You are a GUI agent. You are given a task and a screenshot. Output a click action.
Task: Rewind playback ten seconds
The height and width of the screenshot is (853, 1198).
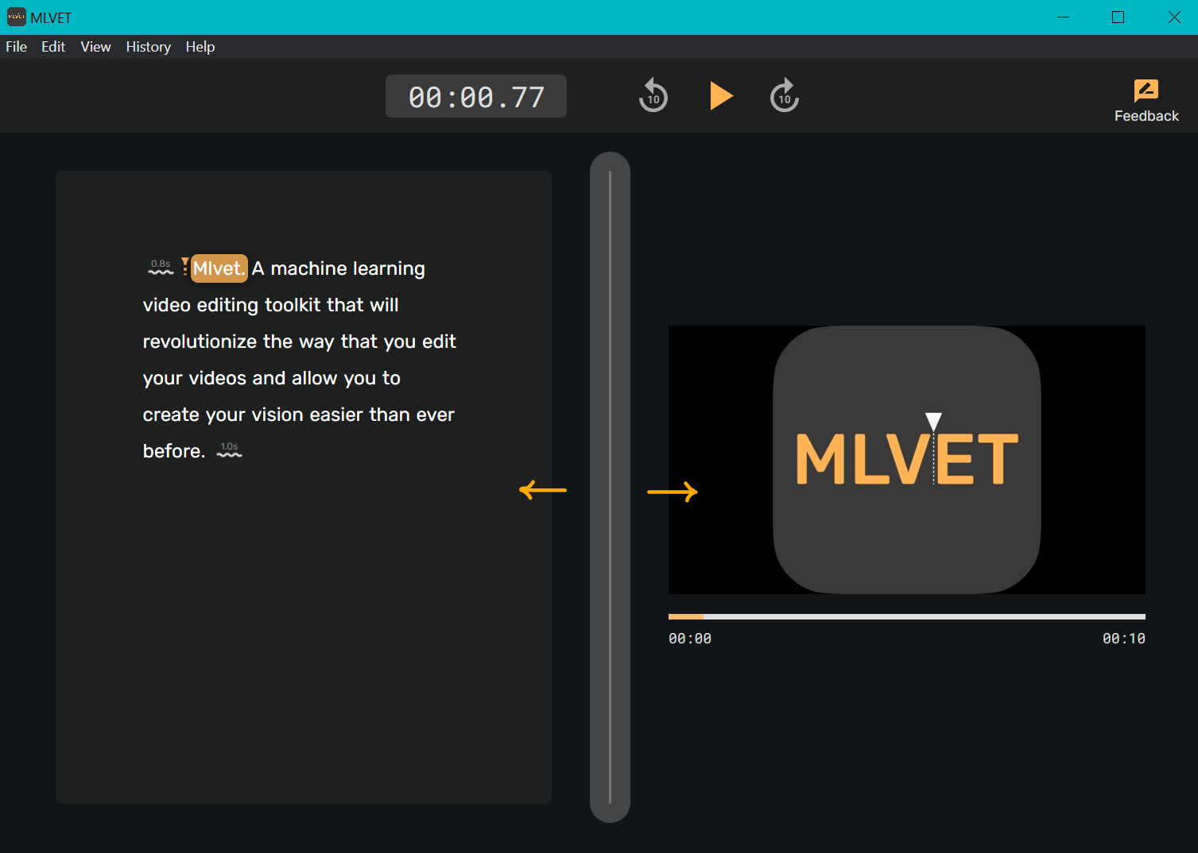[653, 95]
